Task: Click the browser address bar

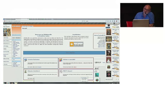Action: tap(44, 21)
